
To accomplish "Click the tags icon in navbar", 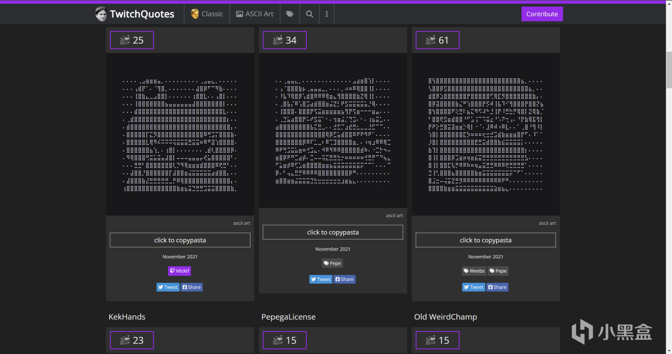I will 290,14.
